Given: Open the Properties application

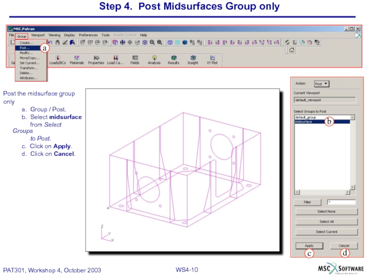Looking at the screenshot, I should pyautogui.click(x=96, y=60).
